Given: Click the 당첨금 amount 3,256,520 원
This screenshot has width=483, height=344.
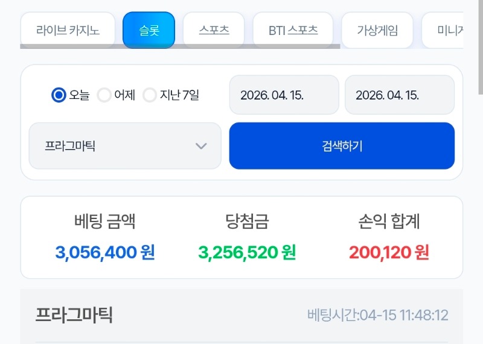Looking at the screenshot, I should coord(246,252).
